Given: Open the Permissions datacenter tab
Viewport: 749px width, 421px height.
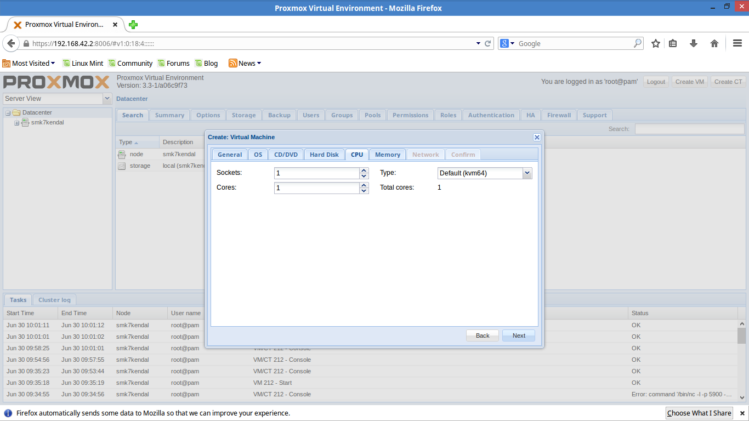Looking at the screenshot, I should pos(410,115).
